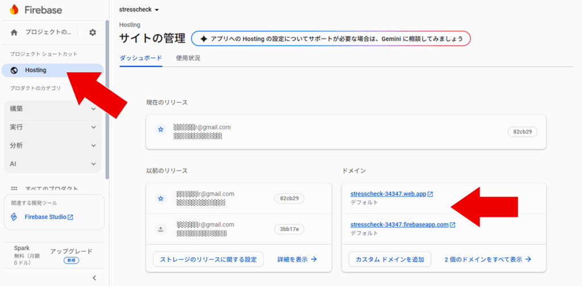
Task: Click arrow beside 2 個のドメインをすべて表示
Action: coord(528,259)
